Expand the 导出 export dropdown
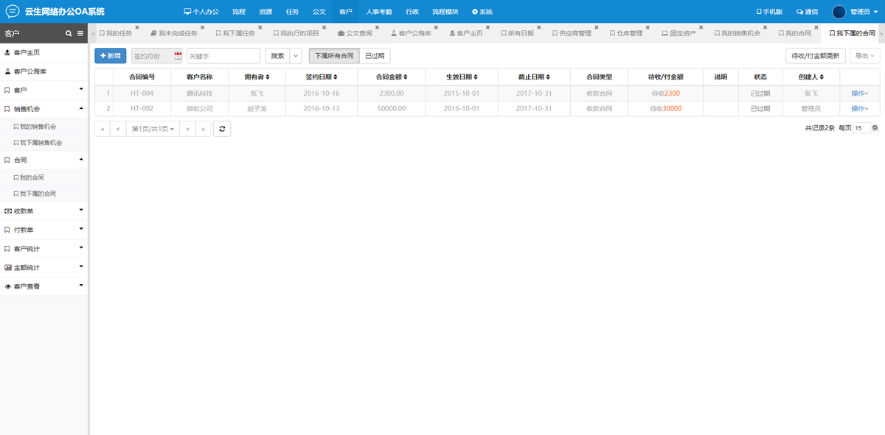This screenshot has height=435, width=885. 864,56
